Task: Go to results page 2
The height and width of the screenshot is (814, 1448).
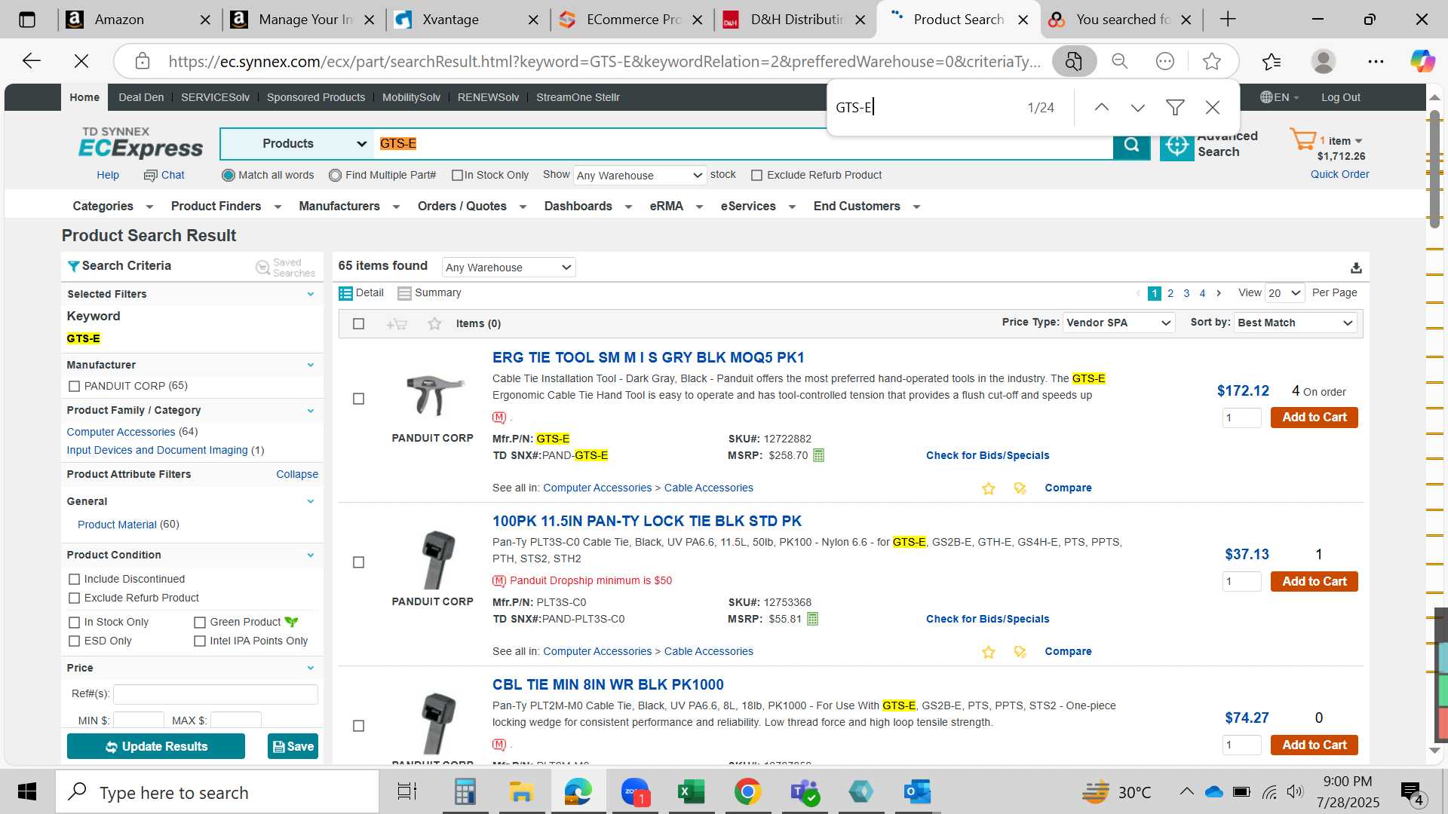Action: (1170, 293)
